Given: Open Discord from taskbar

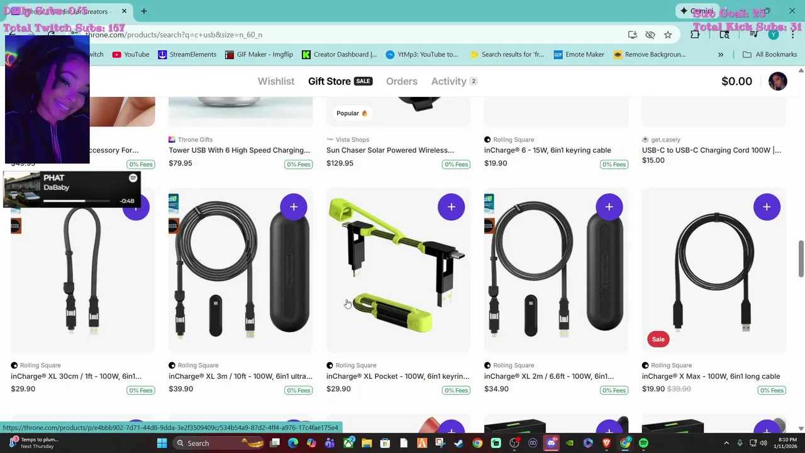Looking at the screenshot, I should click(x=552, y=443).
